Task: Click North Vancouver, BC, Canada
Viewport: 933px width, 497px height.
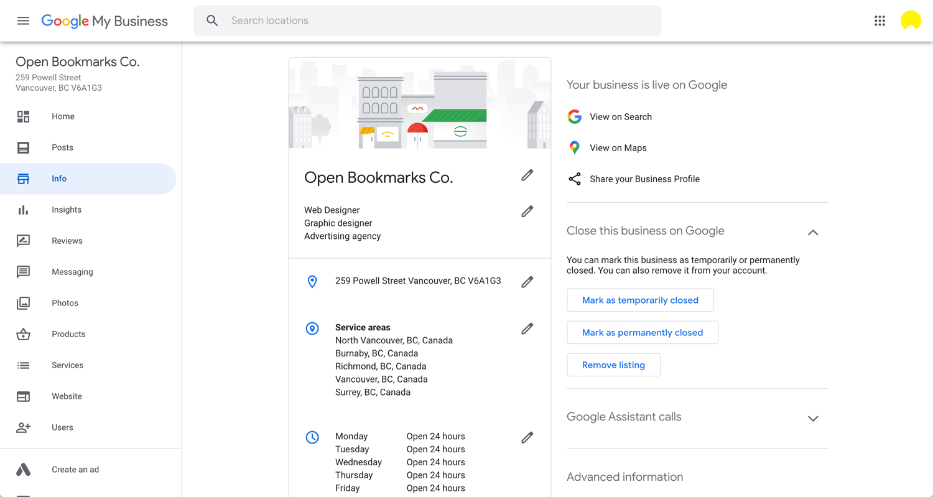Action: coord(394,340)
